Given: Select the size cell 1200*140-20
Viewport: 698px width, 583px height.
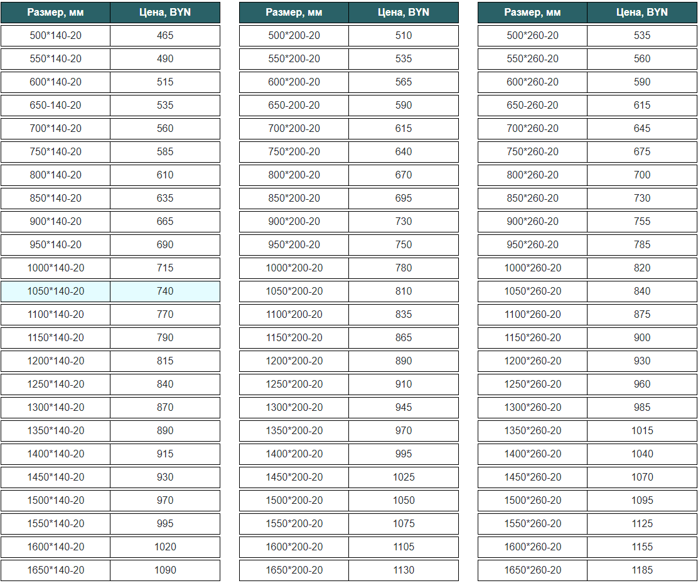Looking at the screenshot, I should click(56, 361).
